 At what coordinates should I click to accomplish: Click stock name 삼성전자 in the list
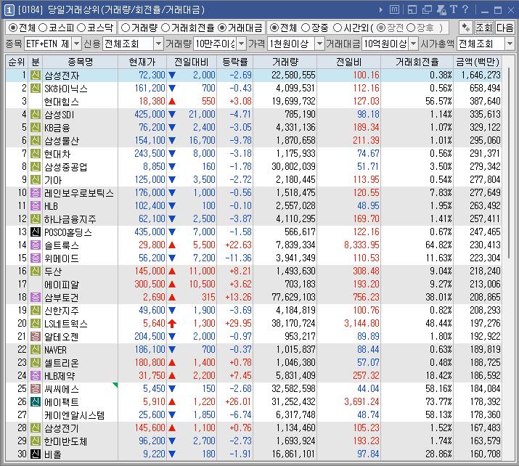coord(62,75)
